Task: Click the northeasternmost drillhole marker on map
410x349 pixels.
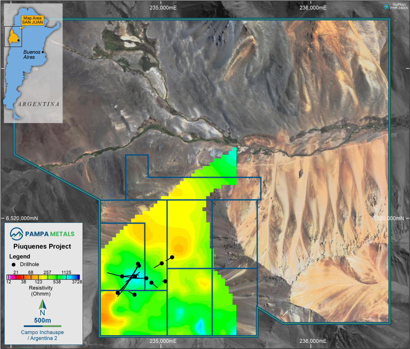Action: click(172, 257)
